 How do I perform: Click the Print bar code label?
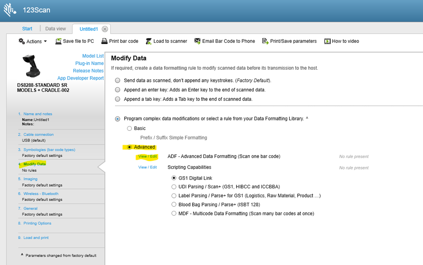point(124,41)
